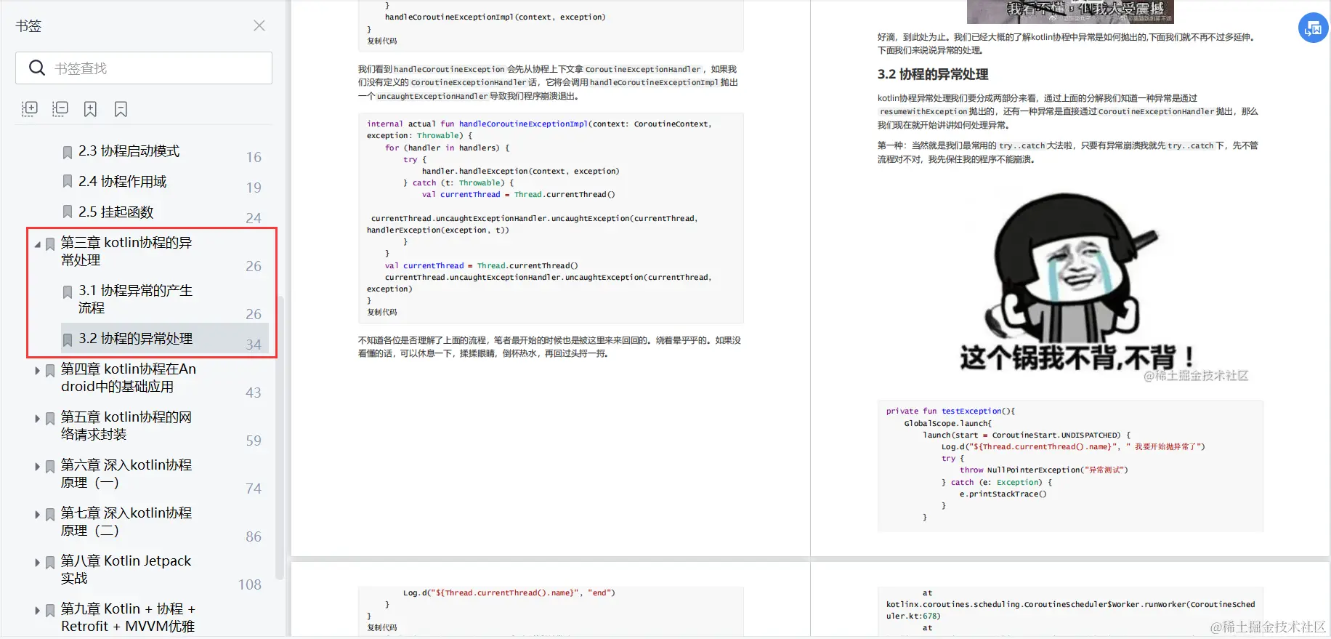Open bookmark 3.1 协程异常的产生流程
The image size is (1331, 639).
[x=135, y=299]
